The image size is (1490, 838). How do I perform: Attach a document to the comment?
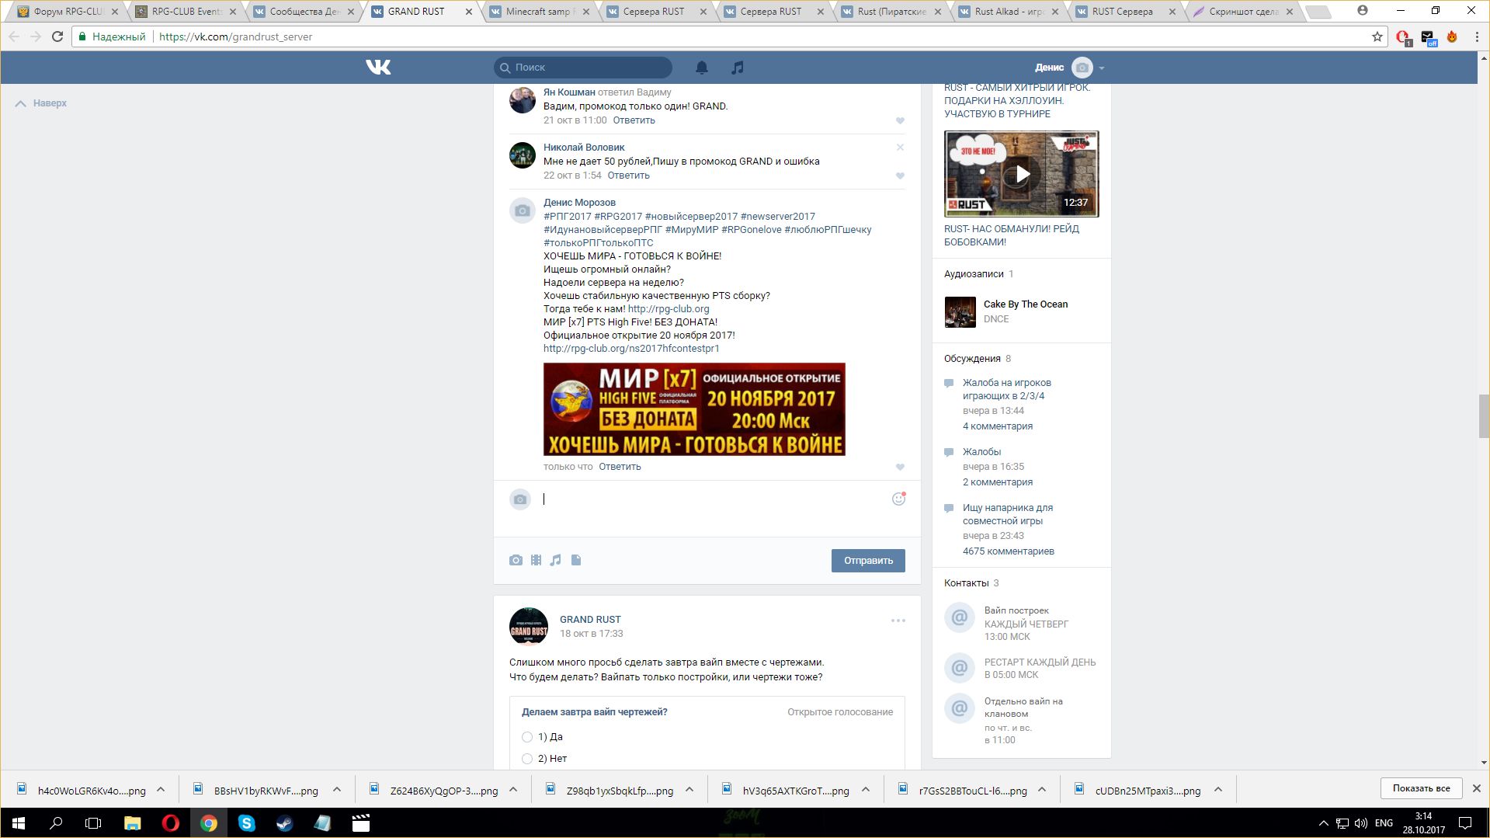pyautogui.click(x=576, y=560)
